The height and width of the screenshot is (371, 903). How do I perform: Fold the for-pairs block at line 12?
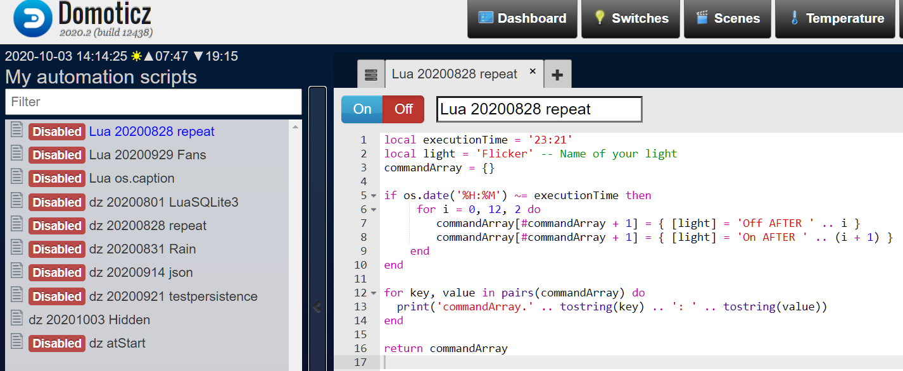coord(374,293)
